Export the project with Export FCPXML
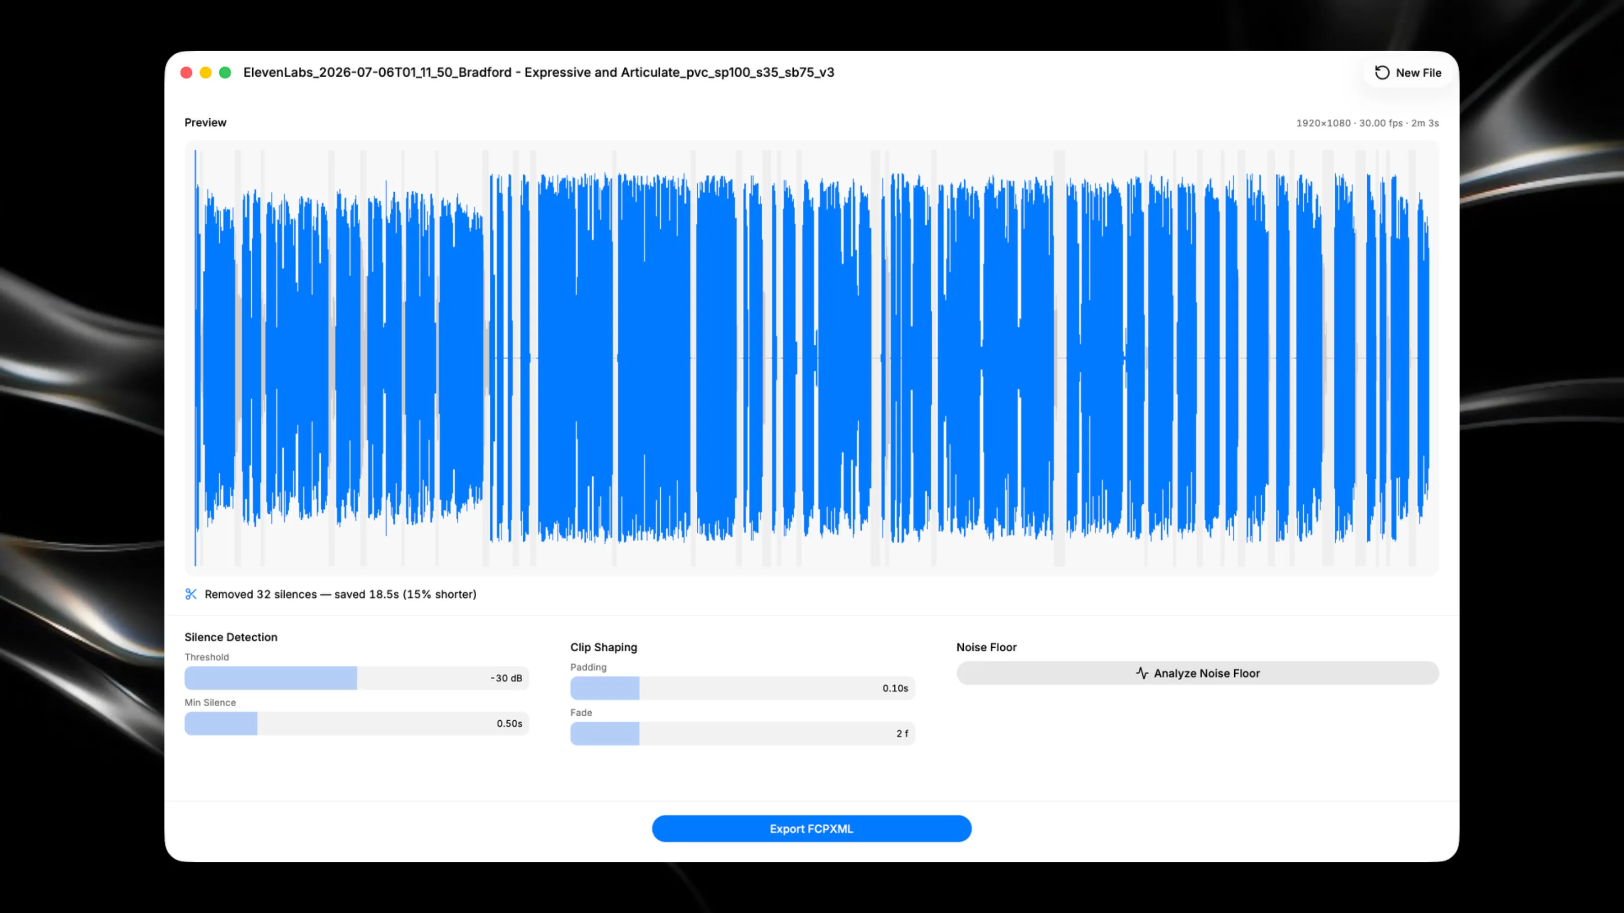Image resolution: width=1624 pixels, height=913 pixels. 811,829
